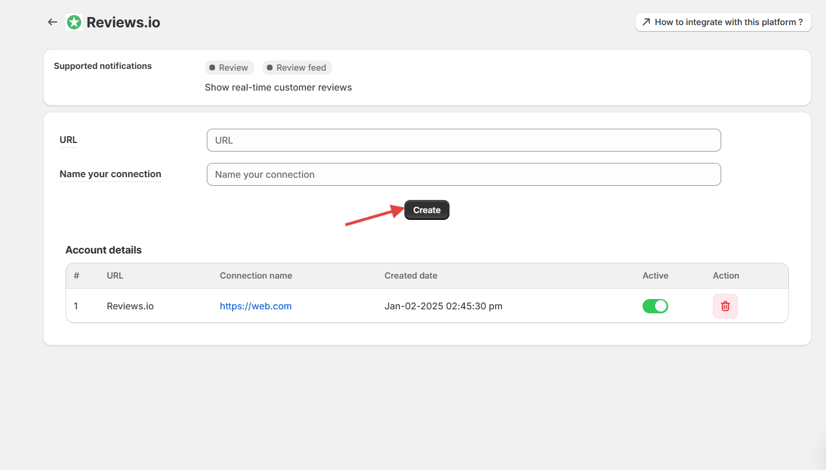This screenshot has width=826, height=470.
Task: Click the Created date column header
Action: coord(411,276)
